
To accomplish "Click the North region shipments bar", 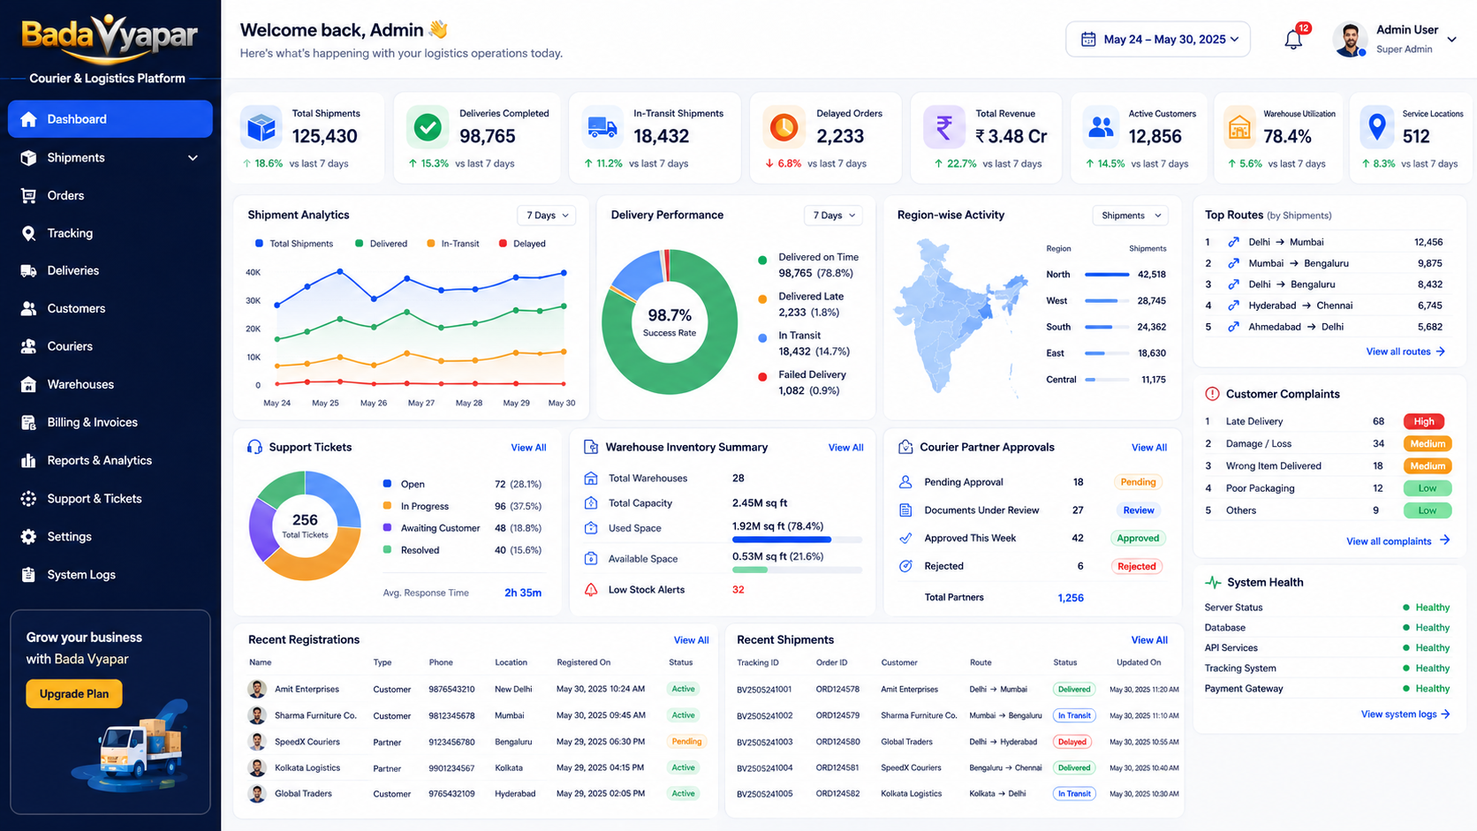I will pyautogui.click(x=1107, y=275).
